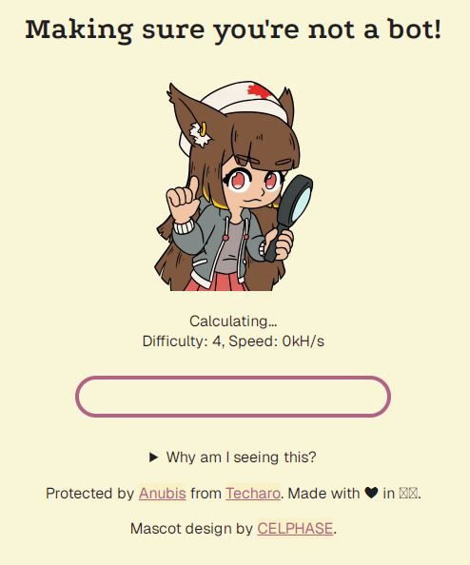Click the gold earring on the mascot's ear
This screenshot has height=565, width=470.
pos(204,129)
